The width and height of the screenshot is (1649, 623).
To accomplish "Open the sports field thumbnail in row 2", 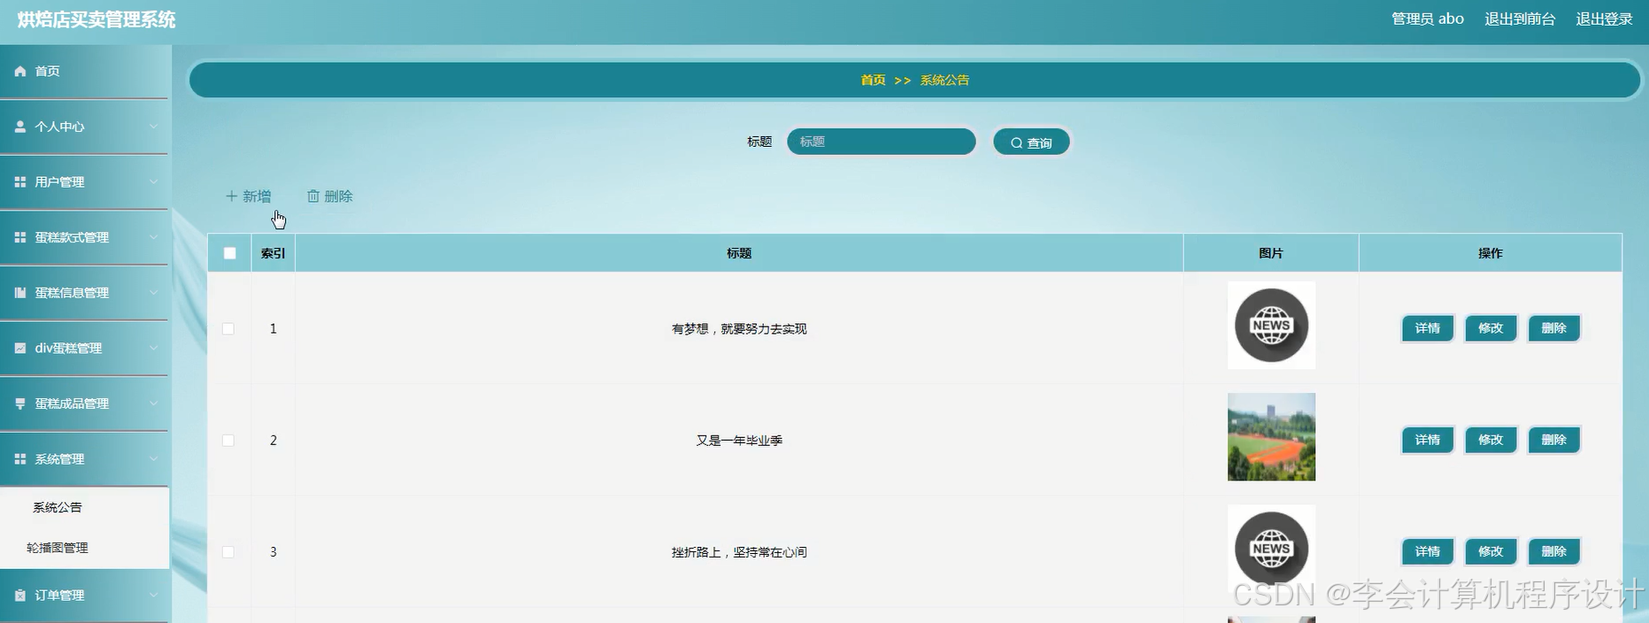I will click(1271, 437).
